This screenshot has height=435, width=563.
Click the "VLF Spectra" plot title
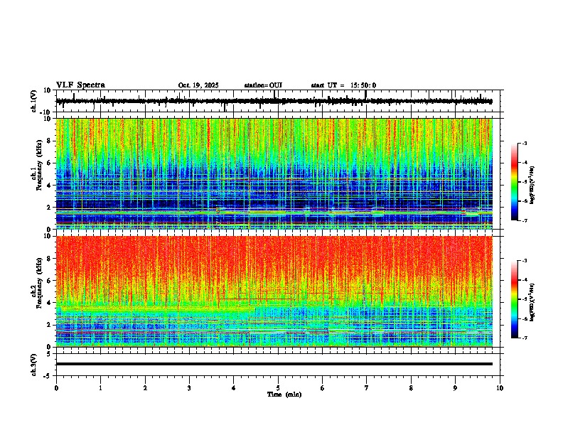point(80,85)
